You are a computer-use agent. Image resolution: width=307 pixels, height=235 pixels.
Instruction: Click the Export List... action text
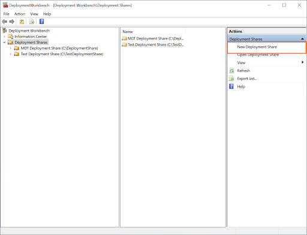coord(247,79)
